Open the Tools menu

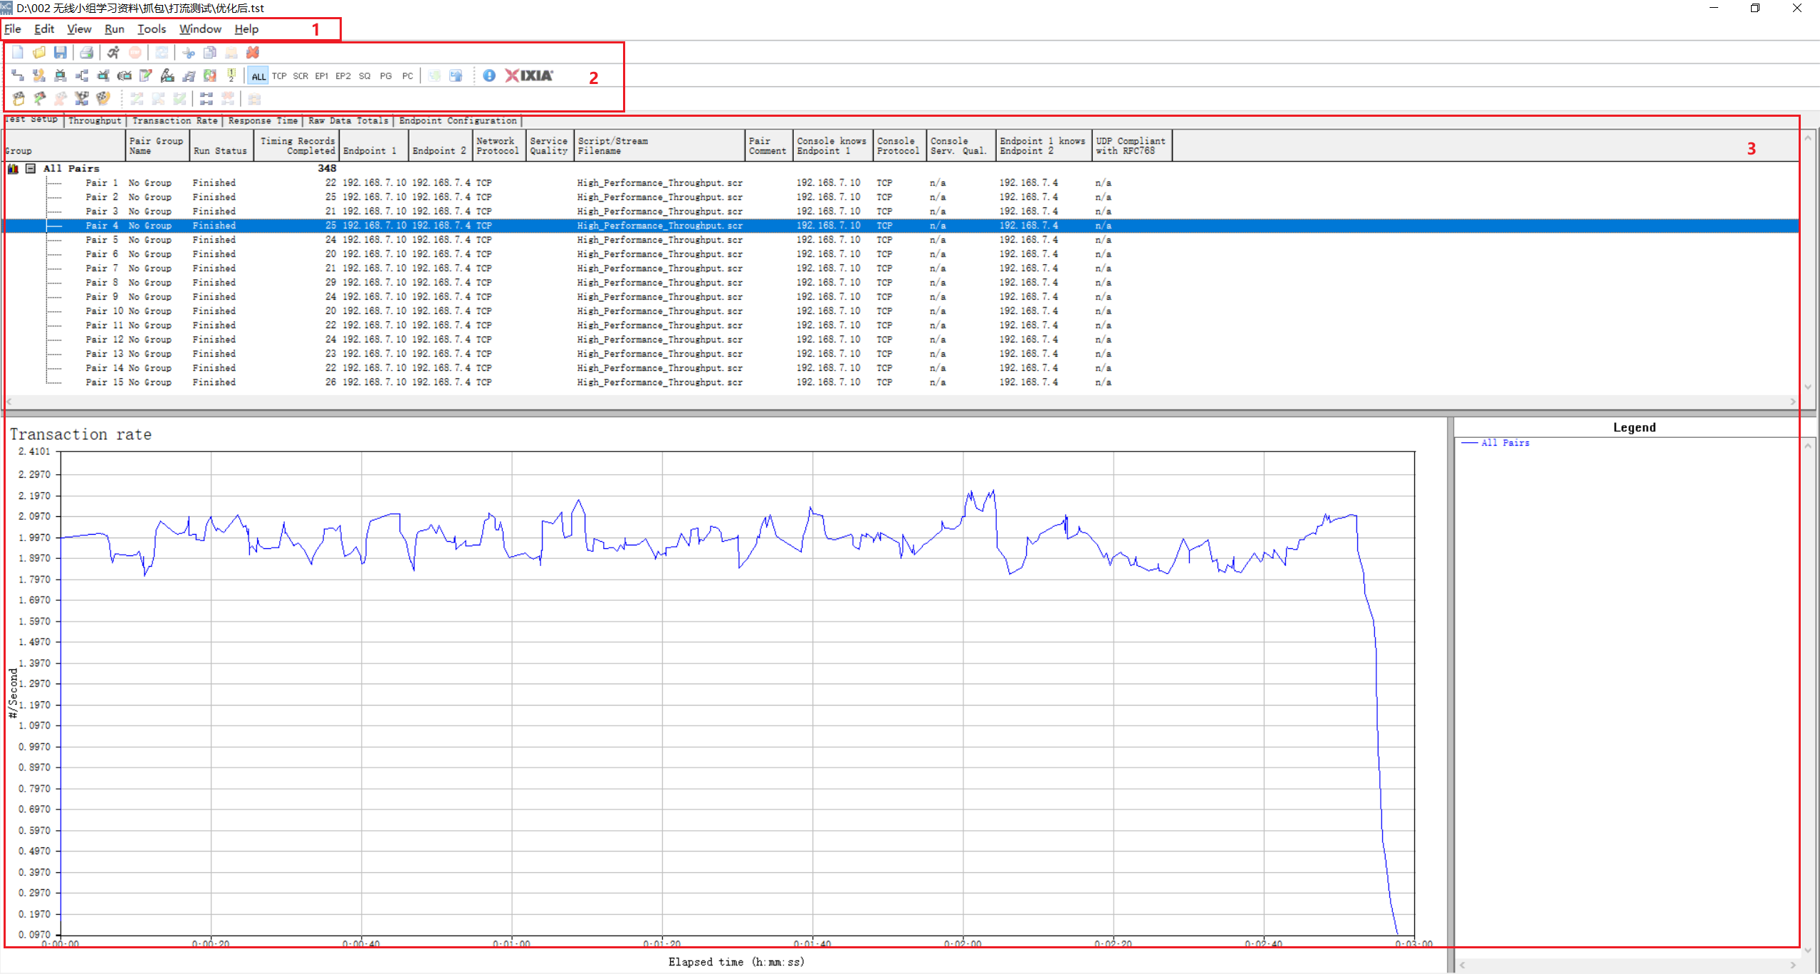[x=152, y=29]
